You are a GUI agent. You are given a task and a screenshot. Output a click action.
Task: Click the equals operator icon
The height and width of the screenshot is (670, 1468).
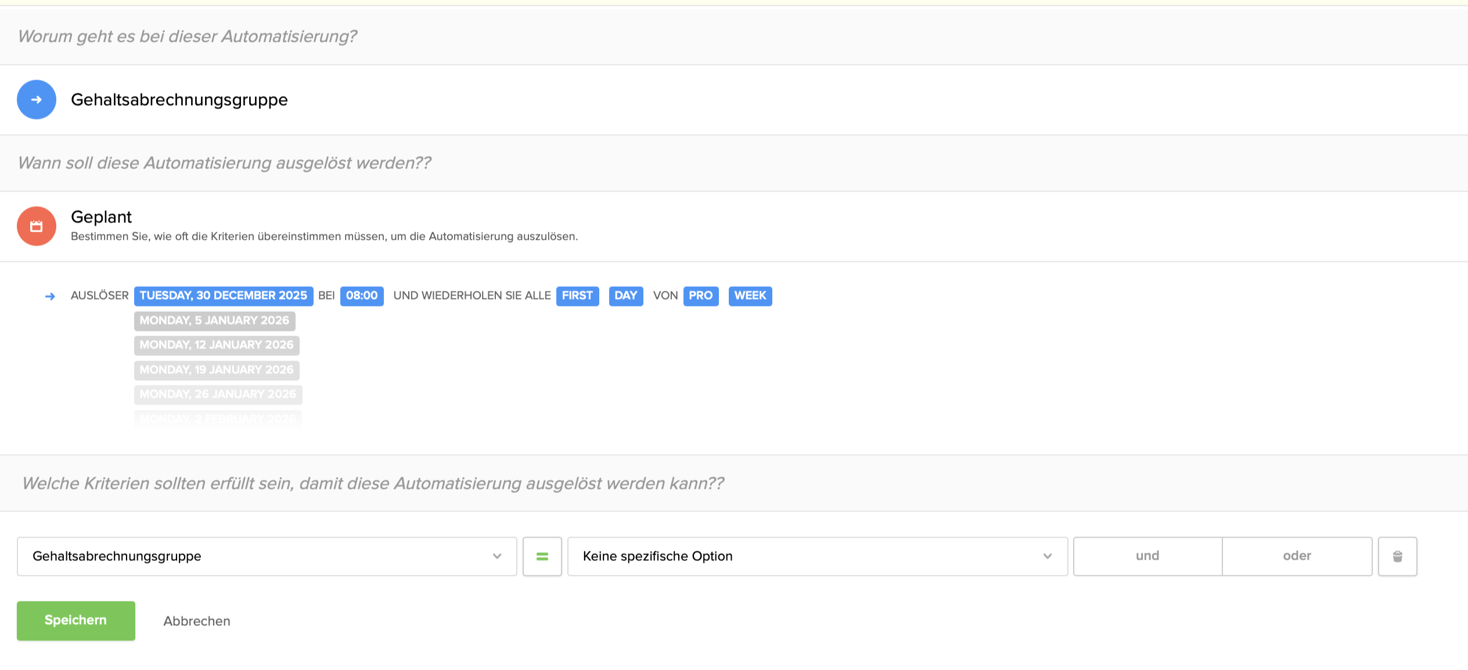542,556
